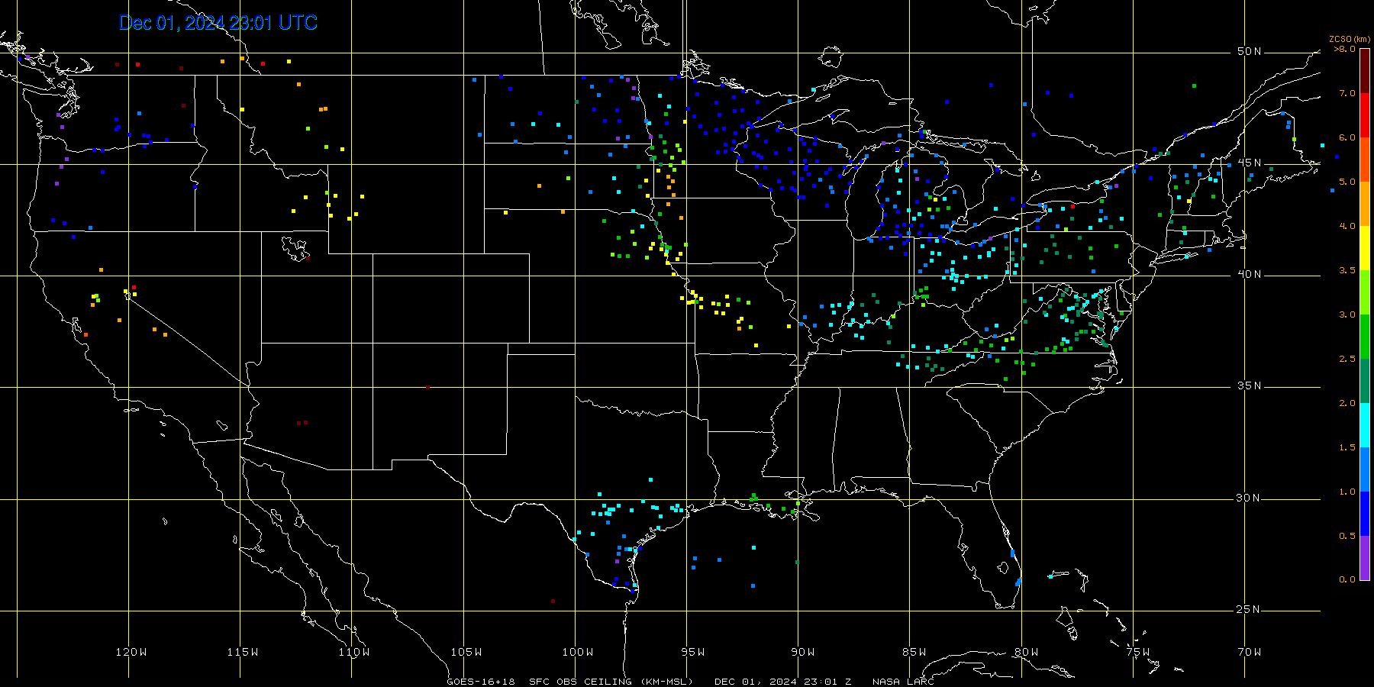Screen dimensions: 1374x687
Task: Click the 85 W longitude label
Action: point(914,652)
